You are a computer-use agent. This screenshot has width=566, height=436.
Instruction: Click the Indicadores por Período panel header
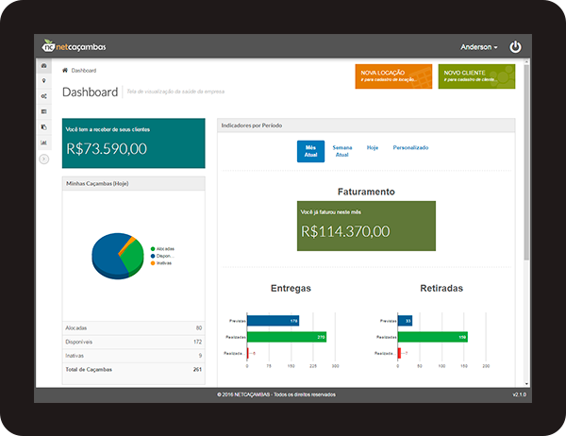pos(366,126)
